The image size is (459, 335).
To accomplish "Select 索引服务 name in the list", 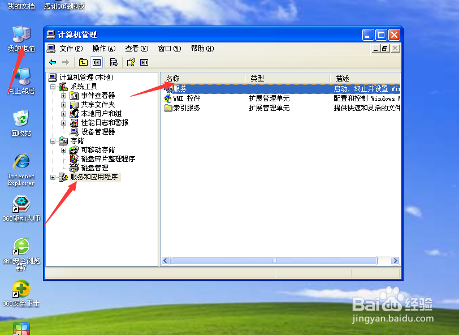I will pos(187,108).
